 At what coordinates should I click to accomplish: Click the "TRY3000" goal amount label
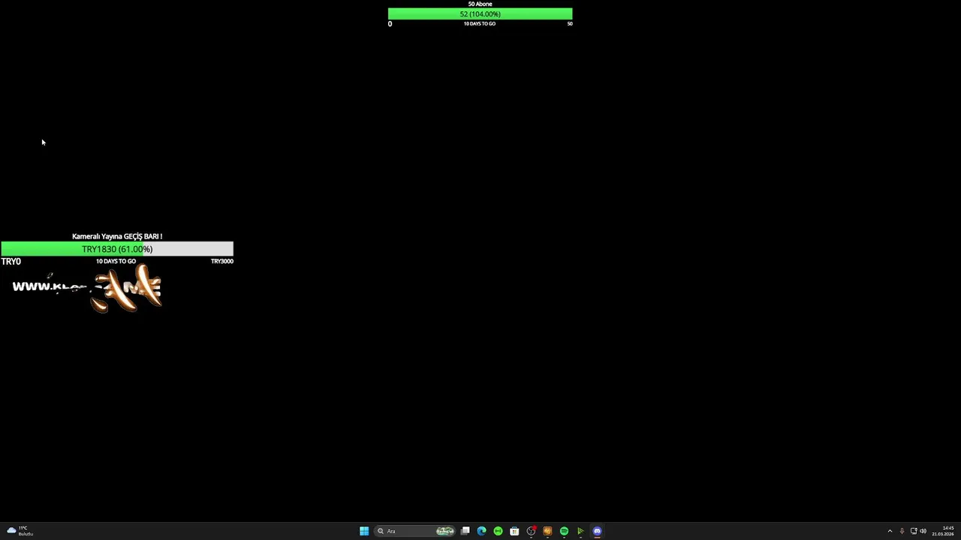221,261
